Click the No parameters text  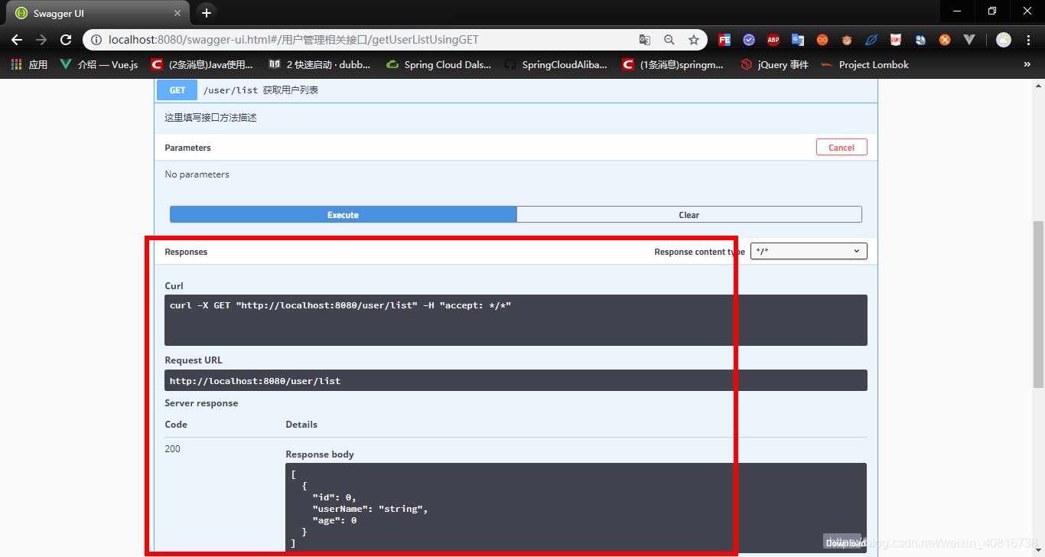[197, 174]
